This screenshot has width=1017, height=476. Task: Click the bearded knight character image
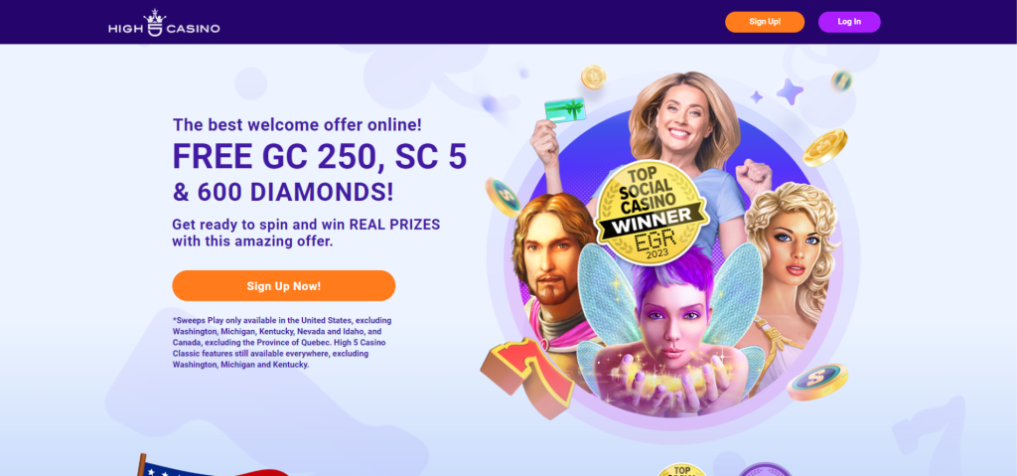pyautogui.click(x=551, y=272)
